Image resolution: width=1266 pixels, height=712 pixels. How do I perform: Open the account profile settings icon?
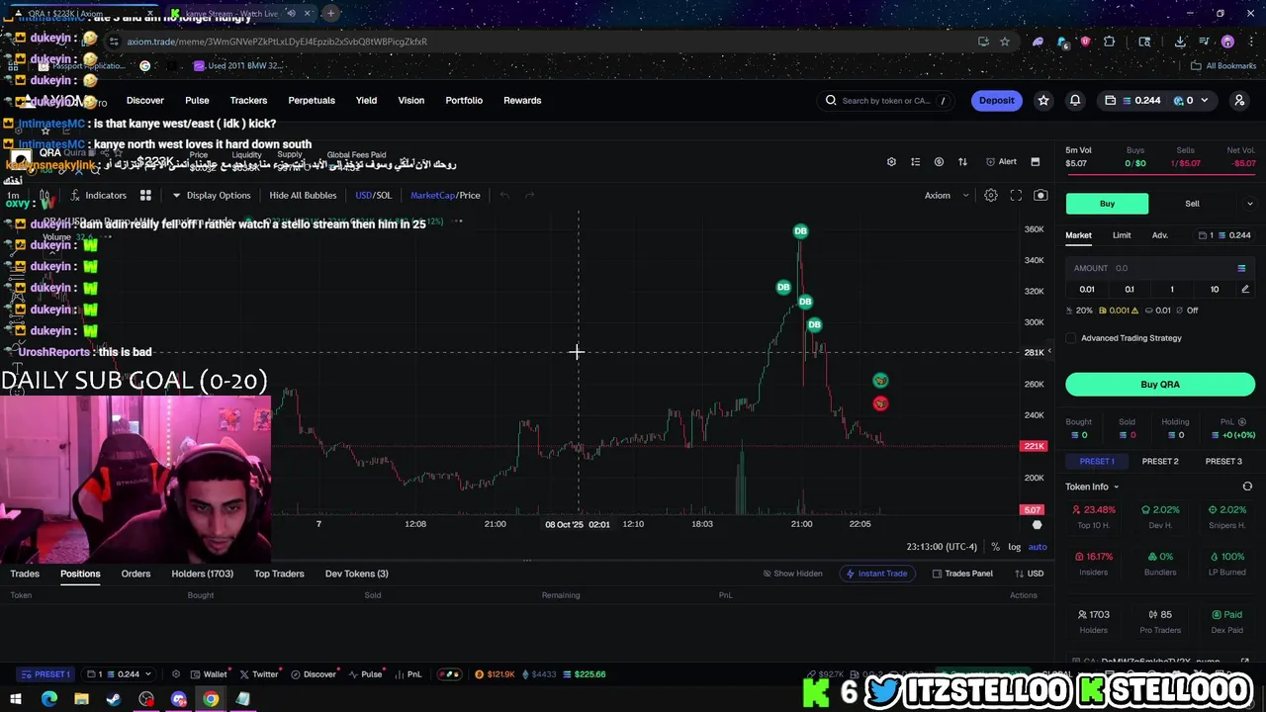tap(1239, 100)
